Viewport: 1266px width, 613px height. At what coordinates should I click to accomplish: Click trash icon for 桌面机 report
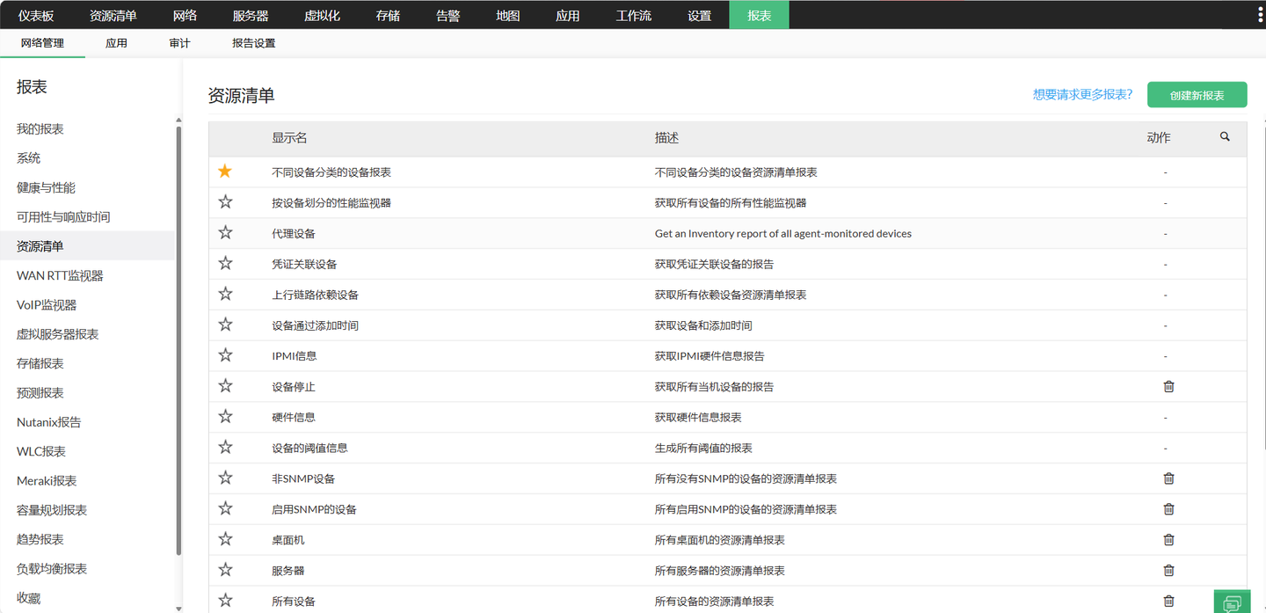point(1168,540)
